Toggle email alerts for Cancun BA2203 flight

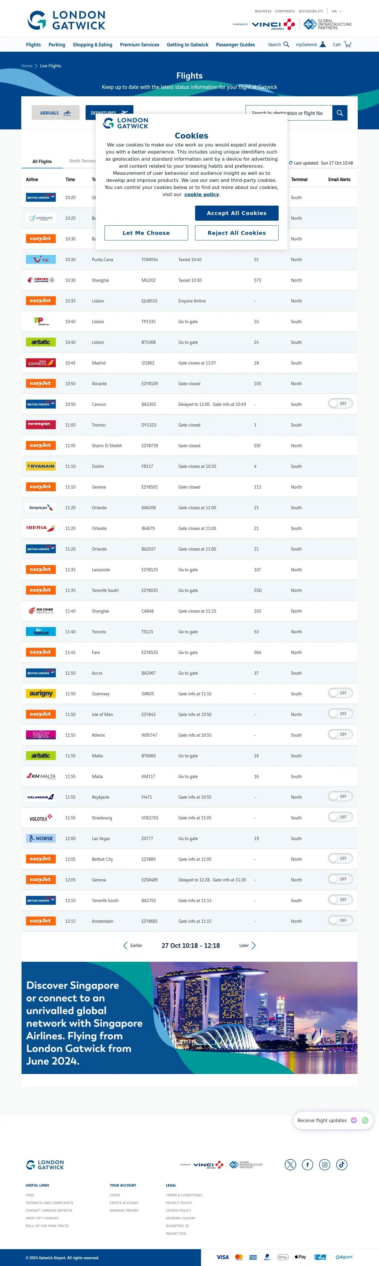coord(340,403)
